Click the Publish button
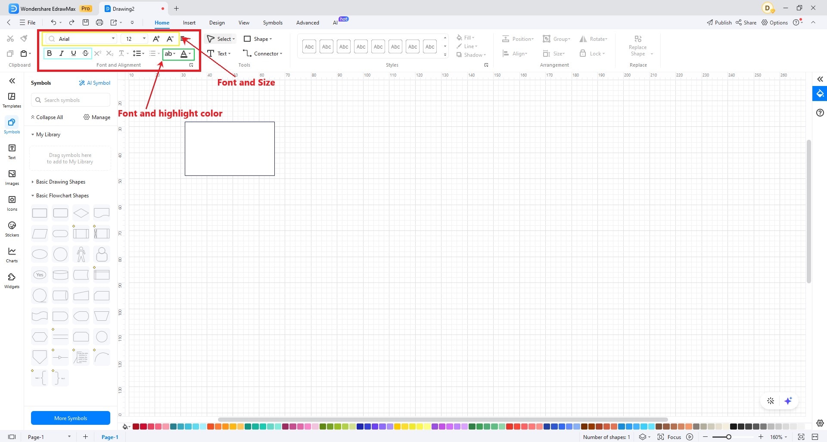This screenshot has width=827, height=442. [719, 22]
